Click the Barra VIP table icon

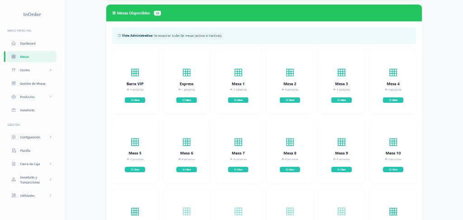135,73
